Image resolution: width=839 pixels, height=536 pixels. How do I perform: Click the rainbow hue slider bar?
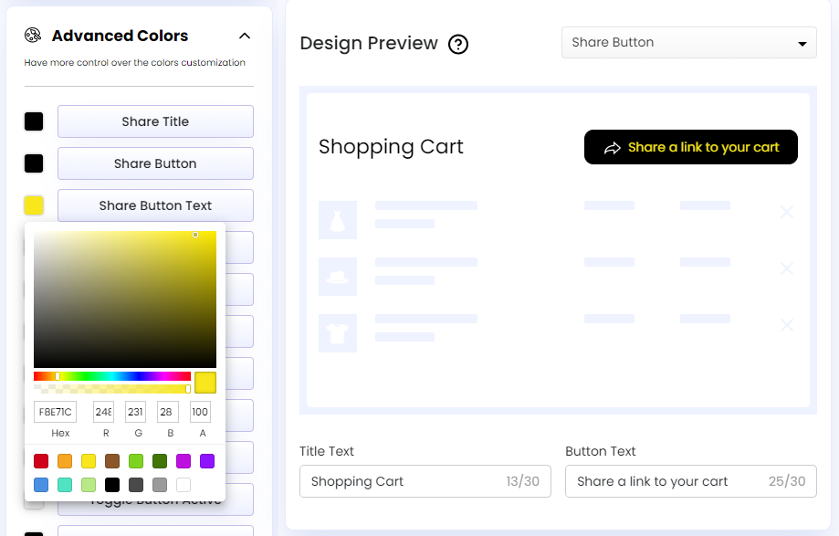point(111,376)
